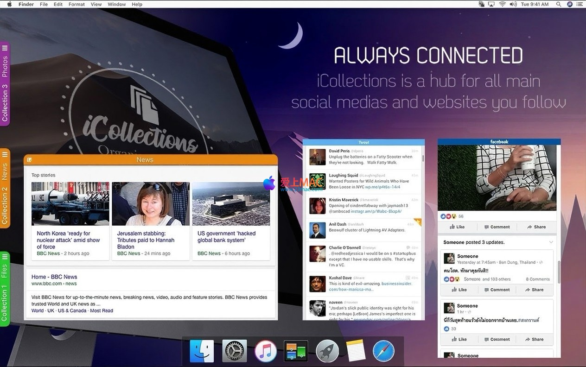Open Notes app from the dock

356,351
